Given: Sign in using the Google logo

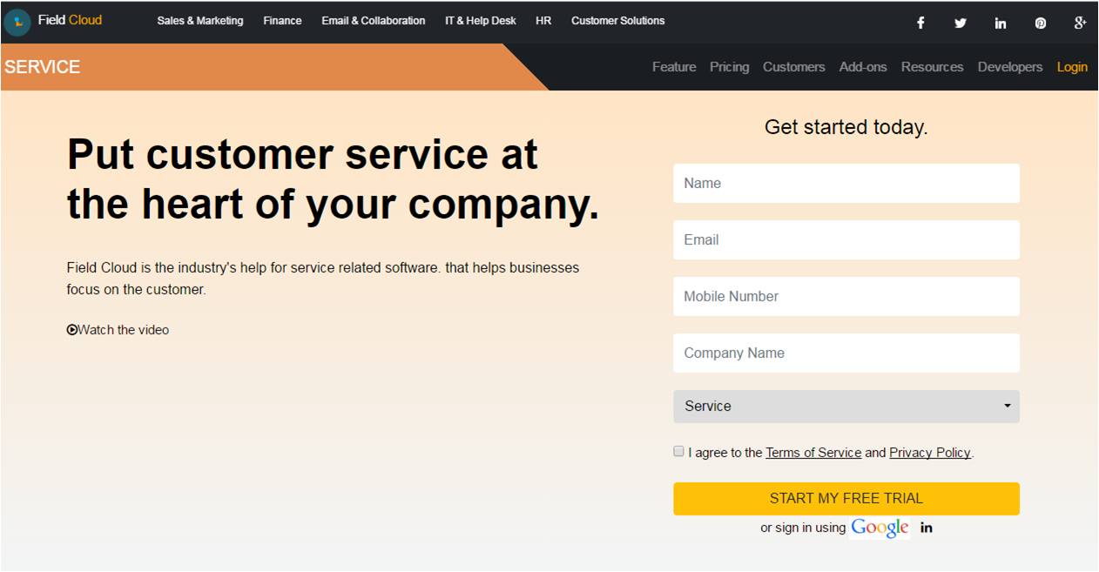Looking at the screenshot, I should [880, 528].
